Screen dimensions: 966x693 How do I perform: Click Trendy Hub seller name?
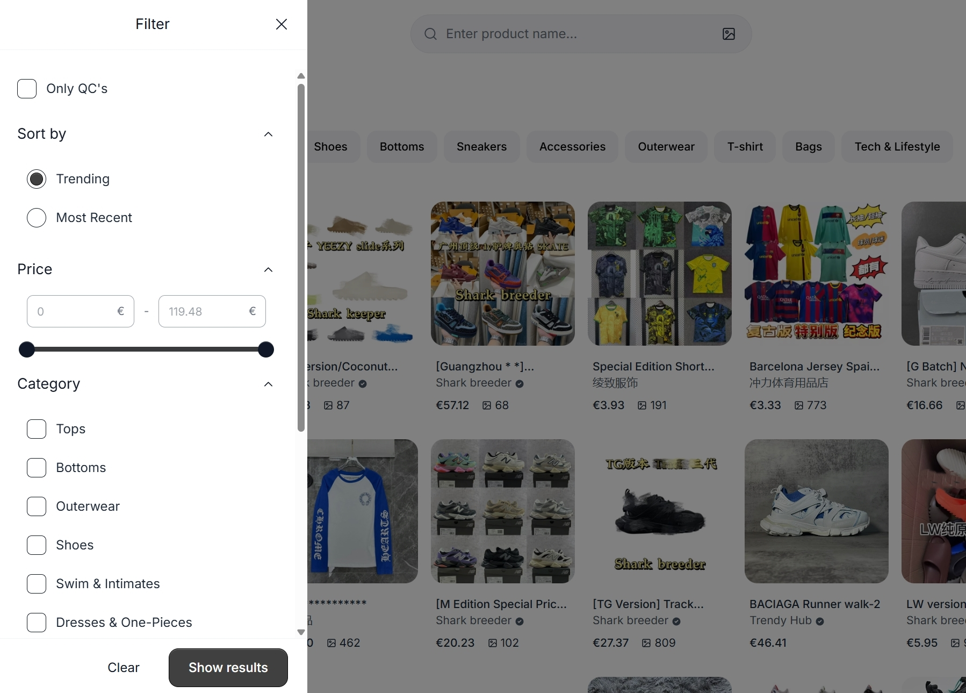pyautogui.click(x=781, y=620)
